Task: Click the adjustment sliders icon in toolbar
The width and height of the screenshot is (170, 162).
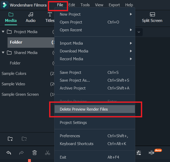Action: 139,153
